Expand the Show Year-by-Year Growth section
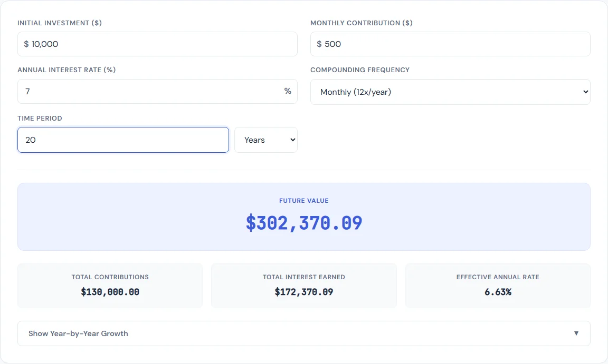Image resolution: width=608 pixels, height=364 pixels. pos(304,333)
